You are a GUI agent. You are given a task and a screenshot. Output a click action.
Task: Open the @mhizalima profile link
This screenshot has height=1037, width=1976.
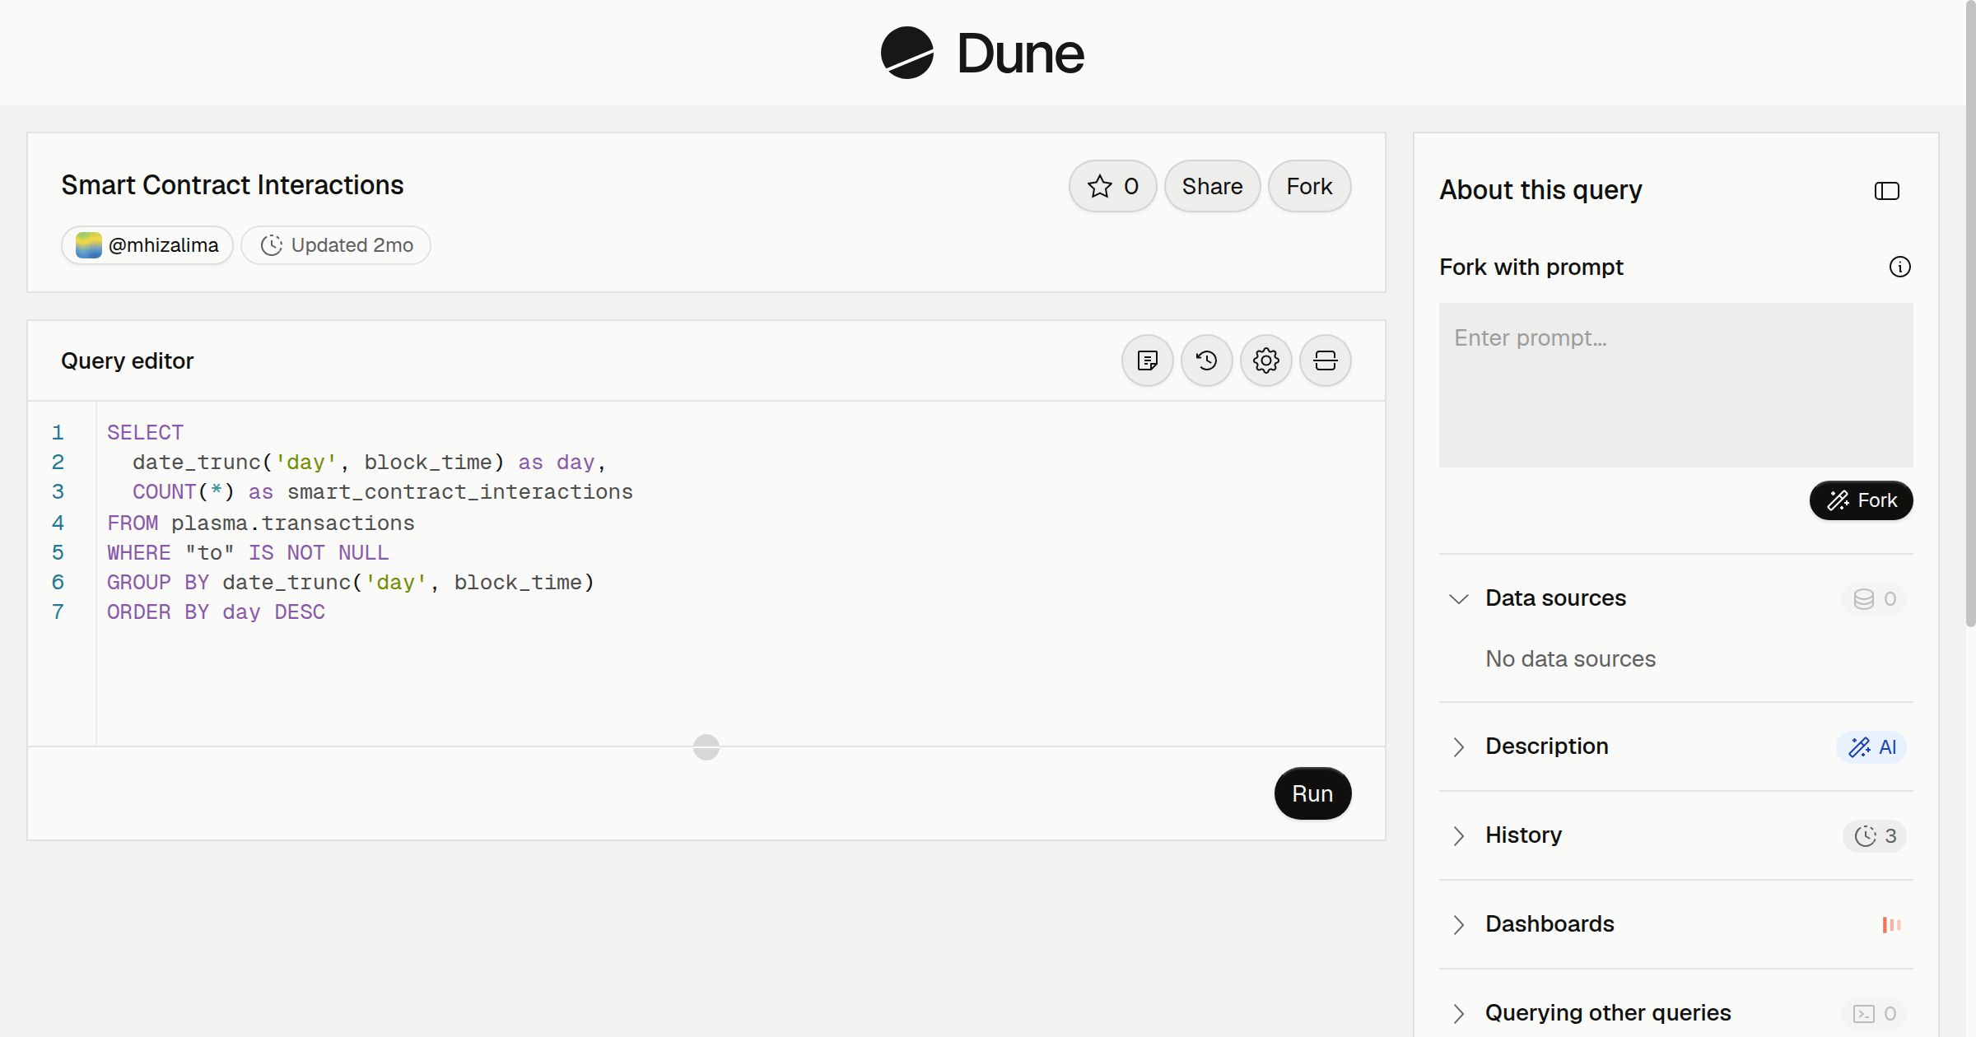[x=147, y=245]
